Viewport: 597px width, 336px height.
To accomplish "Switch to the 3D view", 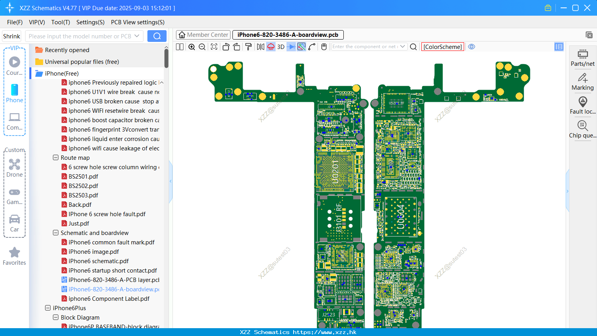I will (x=281, y=47).
